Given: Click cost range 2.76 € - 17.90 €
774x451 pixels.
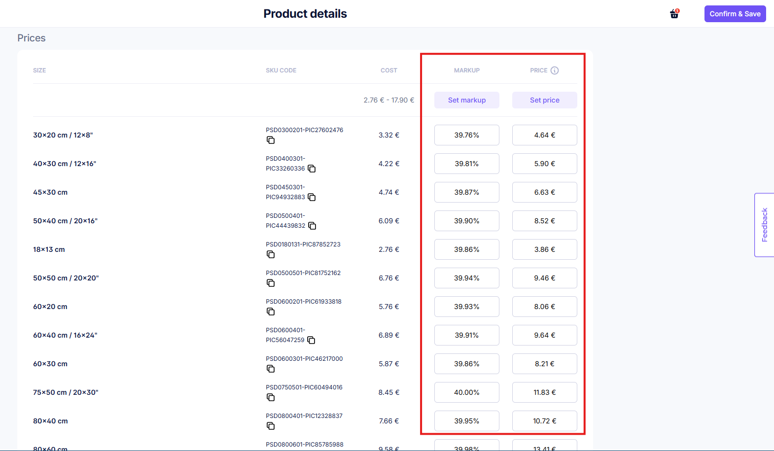Looking at the screenshot, I should pyautogui.click(x=389, y=100).
